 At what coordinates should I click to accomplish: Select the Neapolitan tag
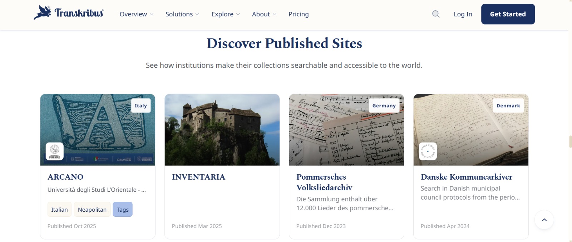pyautogui.click(x=92, y=210)
